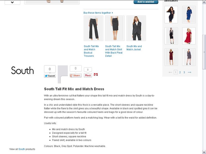Image resolution: width=206 pixels, height=154 pixels.
Task: Click the scrollbar down arrow
Action: tap(204, 152)
